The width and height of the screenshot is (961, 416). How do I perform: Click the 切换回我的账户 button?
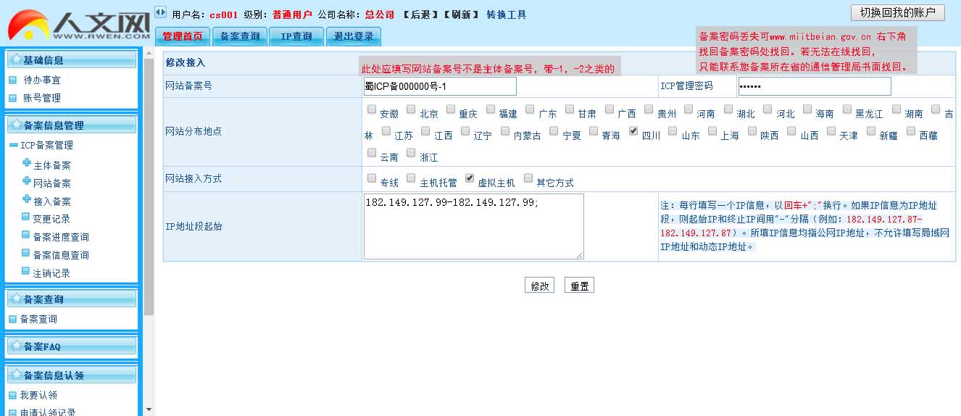click(x=897, y=12)
